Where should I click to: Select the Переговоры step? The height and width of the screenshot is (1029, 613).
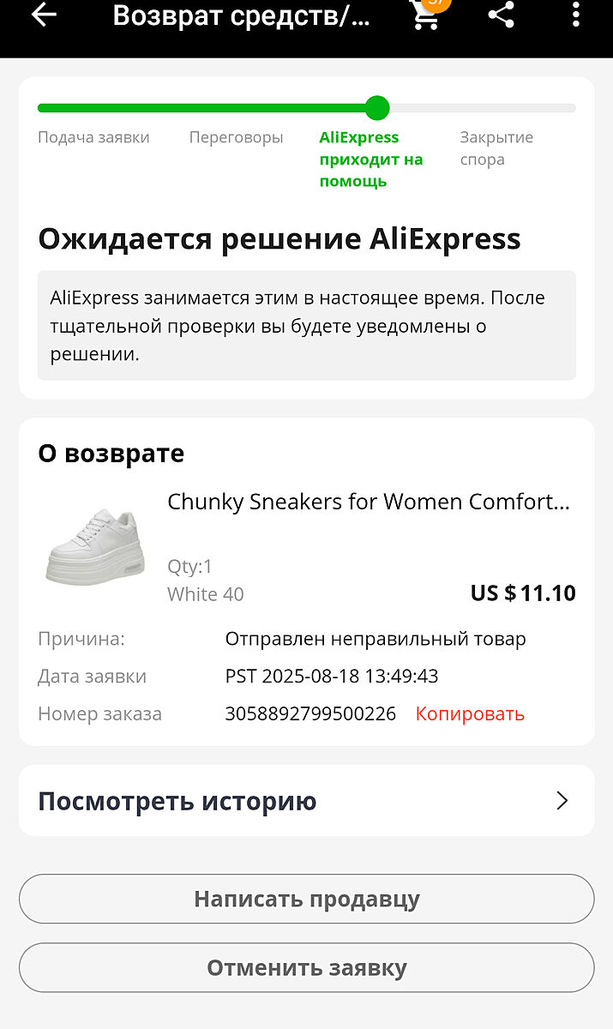click(x=236, y=137)
